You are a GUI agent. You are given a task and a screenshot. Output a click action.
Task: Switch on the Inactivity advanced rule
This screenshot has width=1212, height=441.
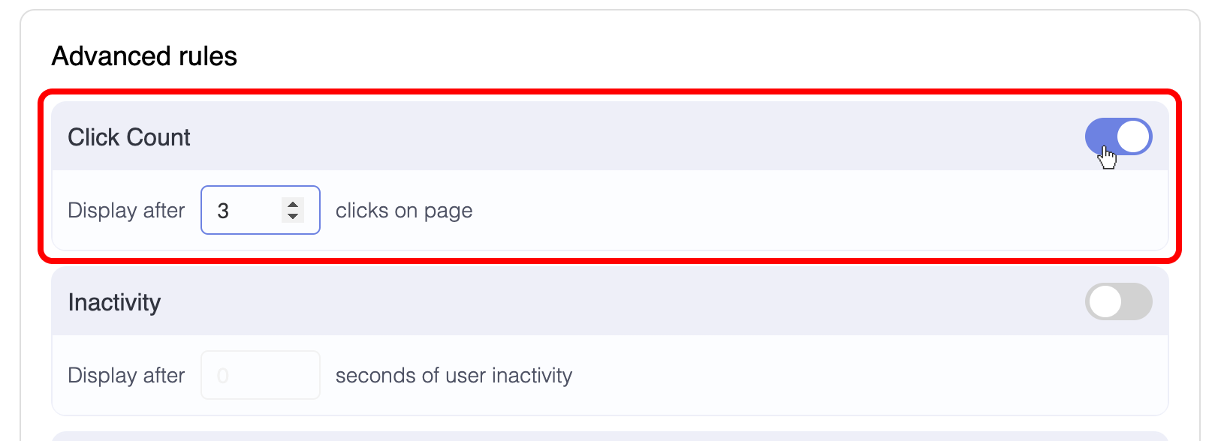[x=1118, y=301]
